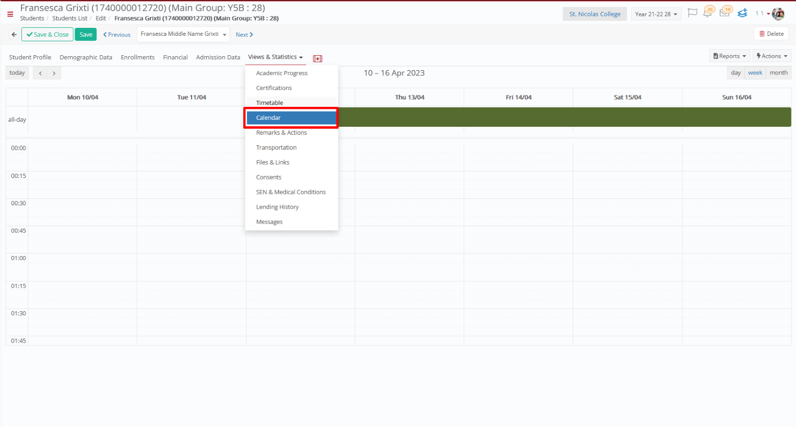Open the Admission Data tab

click(x=218, y=58)
